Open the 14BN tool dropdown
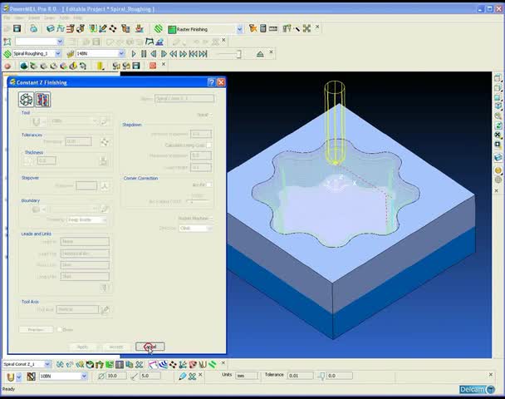Image resolution: width=505 pixels, height=399 pixels. coord(121,53)
